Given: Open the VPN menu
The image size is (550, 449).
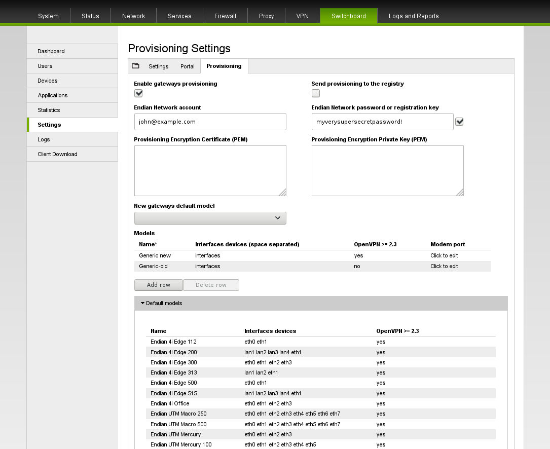Looking at the screenshot, I should [x=302, y=16].
